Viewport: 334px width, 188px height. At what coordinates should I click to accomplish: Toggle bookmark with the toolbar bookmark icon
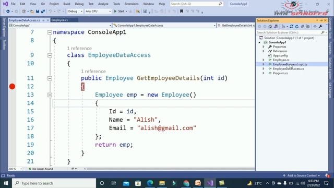(x=182, y=11)
